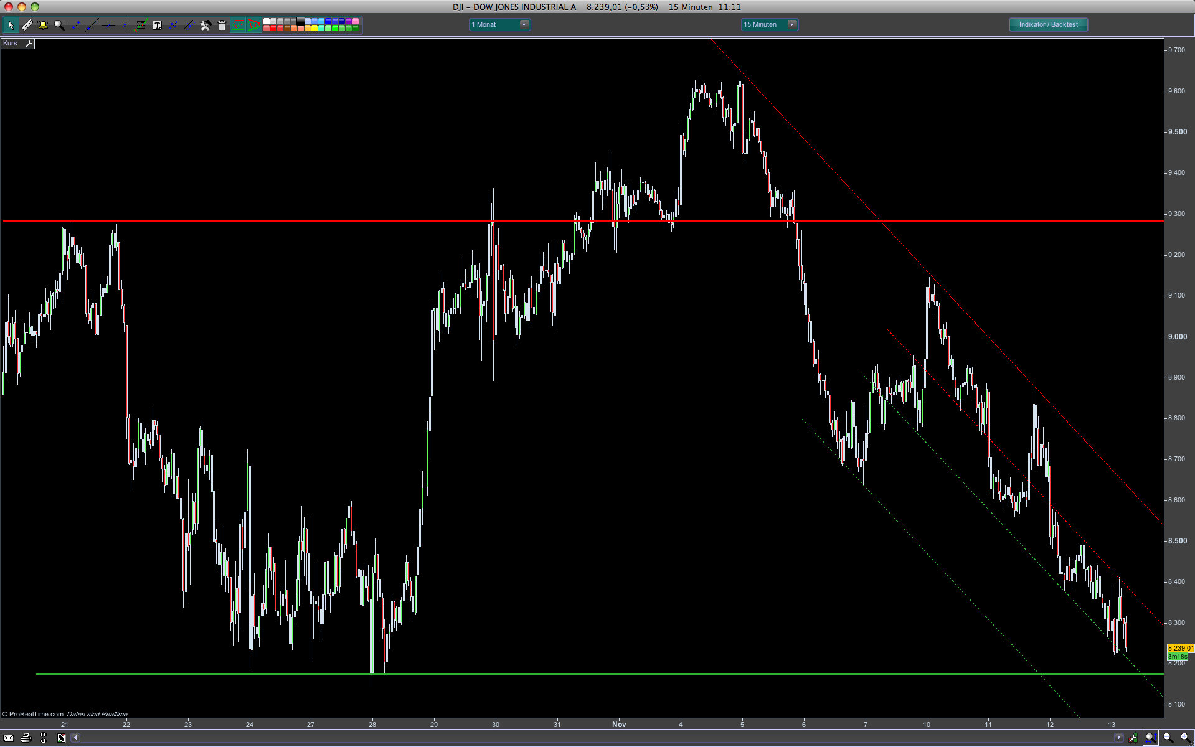Pick the black color swatch
This screenshot has height=747, width=1195.
pos(301,21)
